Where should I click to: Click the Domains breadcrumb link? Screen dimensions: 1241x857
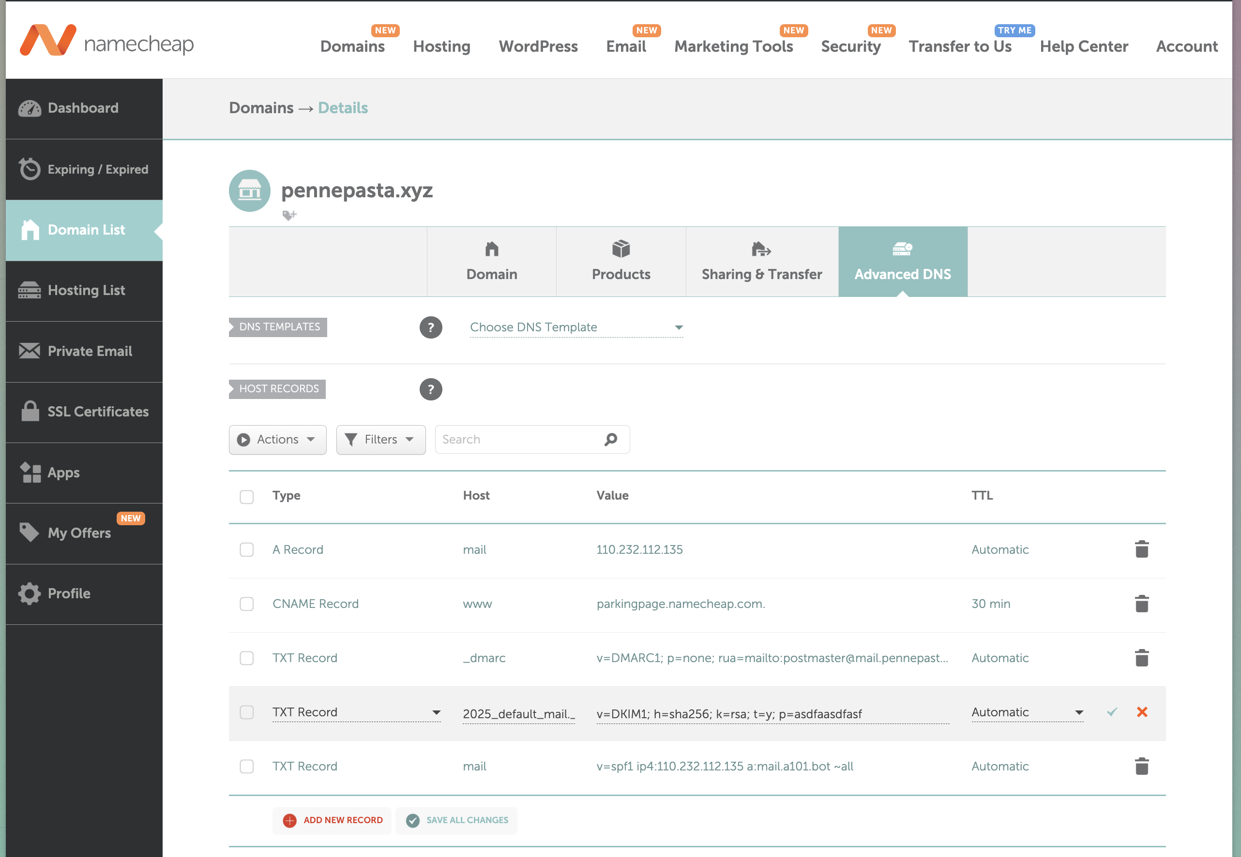click(261, 108)
